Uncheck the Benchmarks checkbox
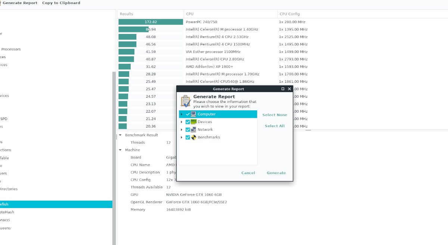This screenshot has width=448, height=245. 188,137
